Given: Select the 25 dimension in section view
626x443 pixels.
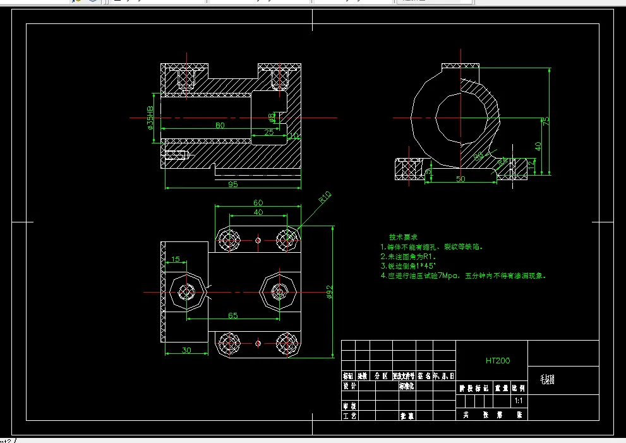Looking at the screenshot, I should coord(268,132).
